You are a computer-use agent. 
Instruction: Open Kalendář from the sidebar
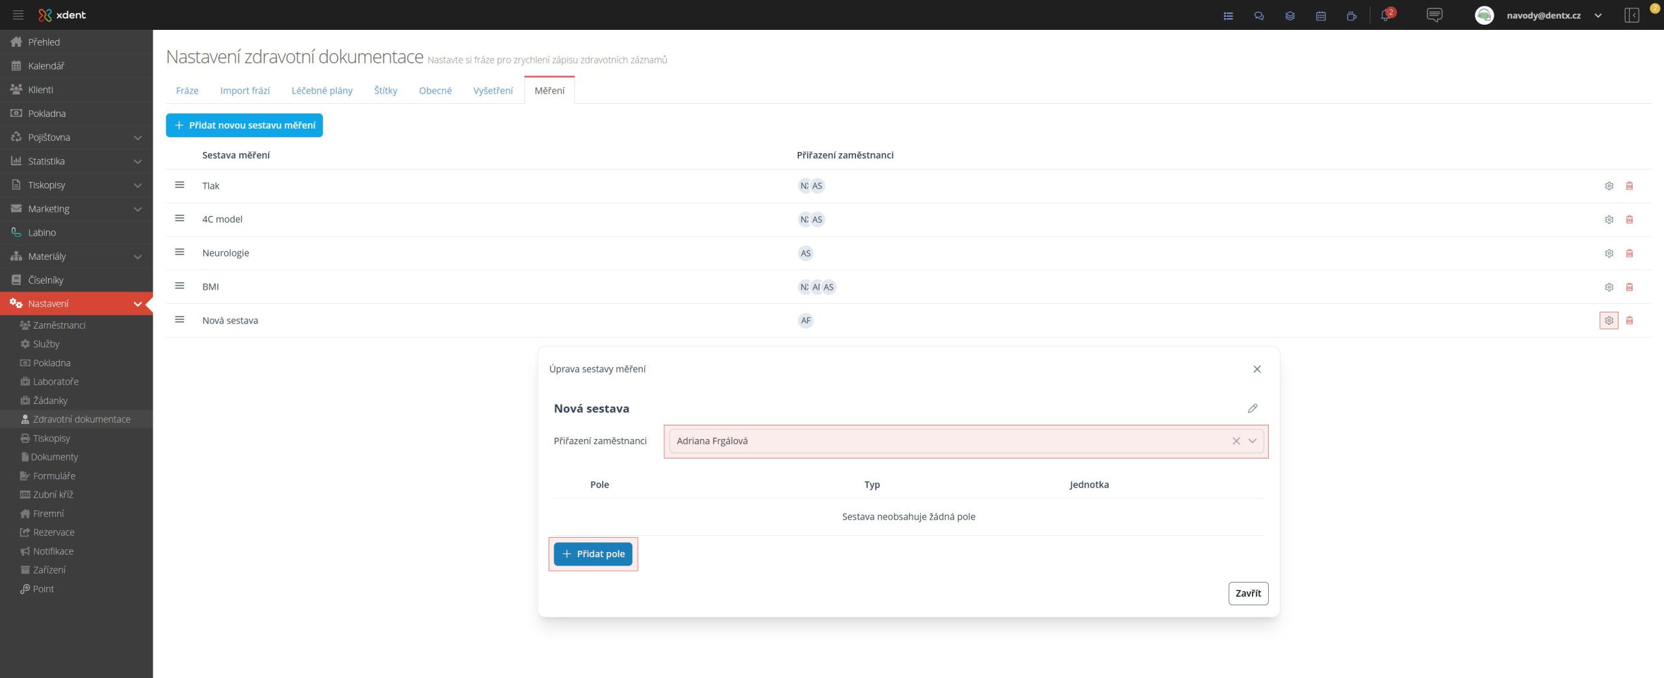[46, 66]
